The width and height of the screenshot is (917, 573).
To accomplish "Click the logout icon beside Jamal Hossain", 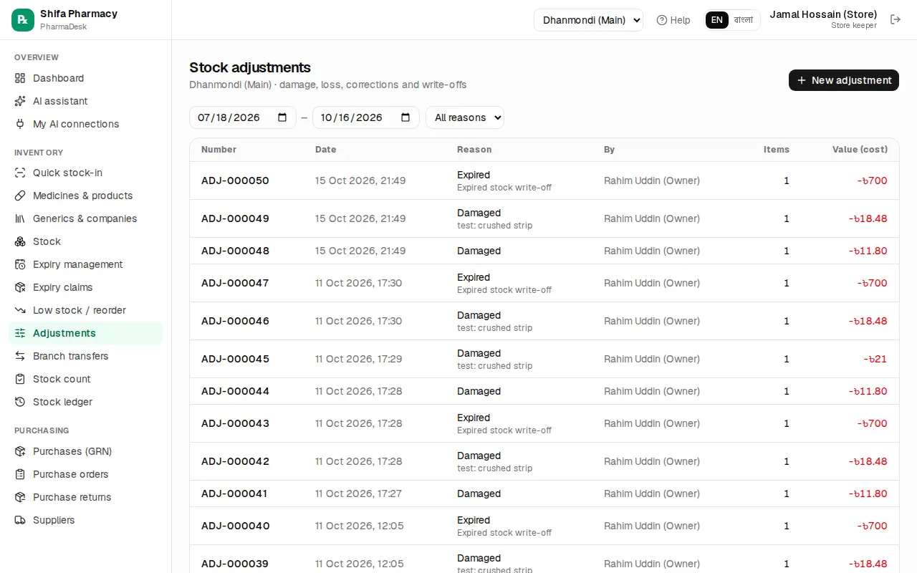I will [x=896, y=19].
